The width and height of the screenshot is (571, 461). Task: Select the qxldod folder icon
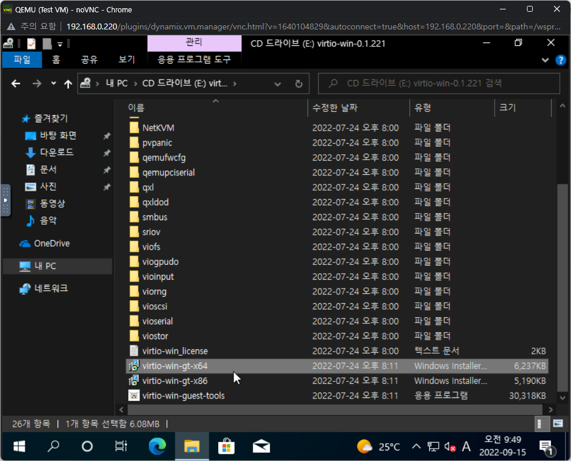(x=134, y=202)
